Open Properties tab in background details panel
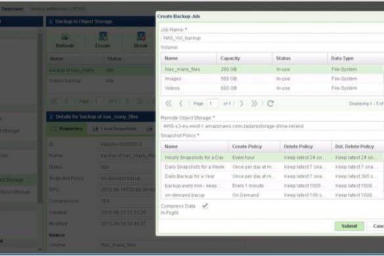Viewport: 384px width, 256px height. [x=67, y=129]
